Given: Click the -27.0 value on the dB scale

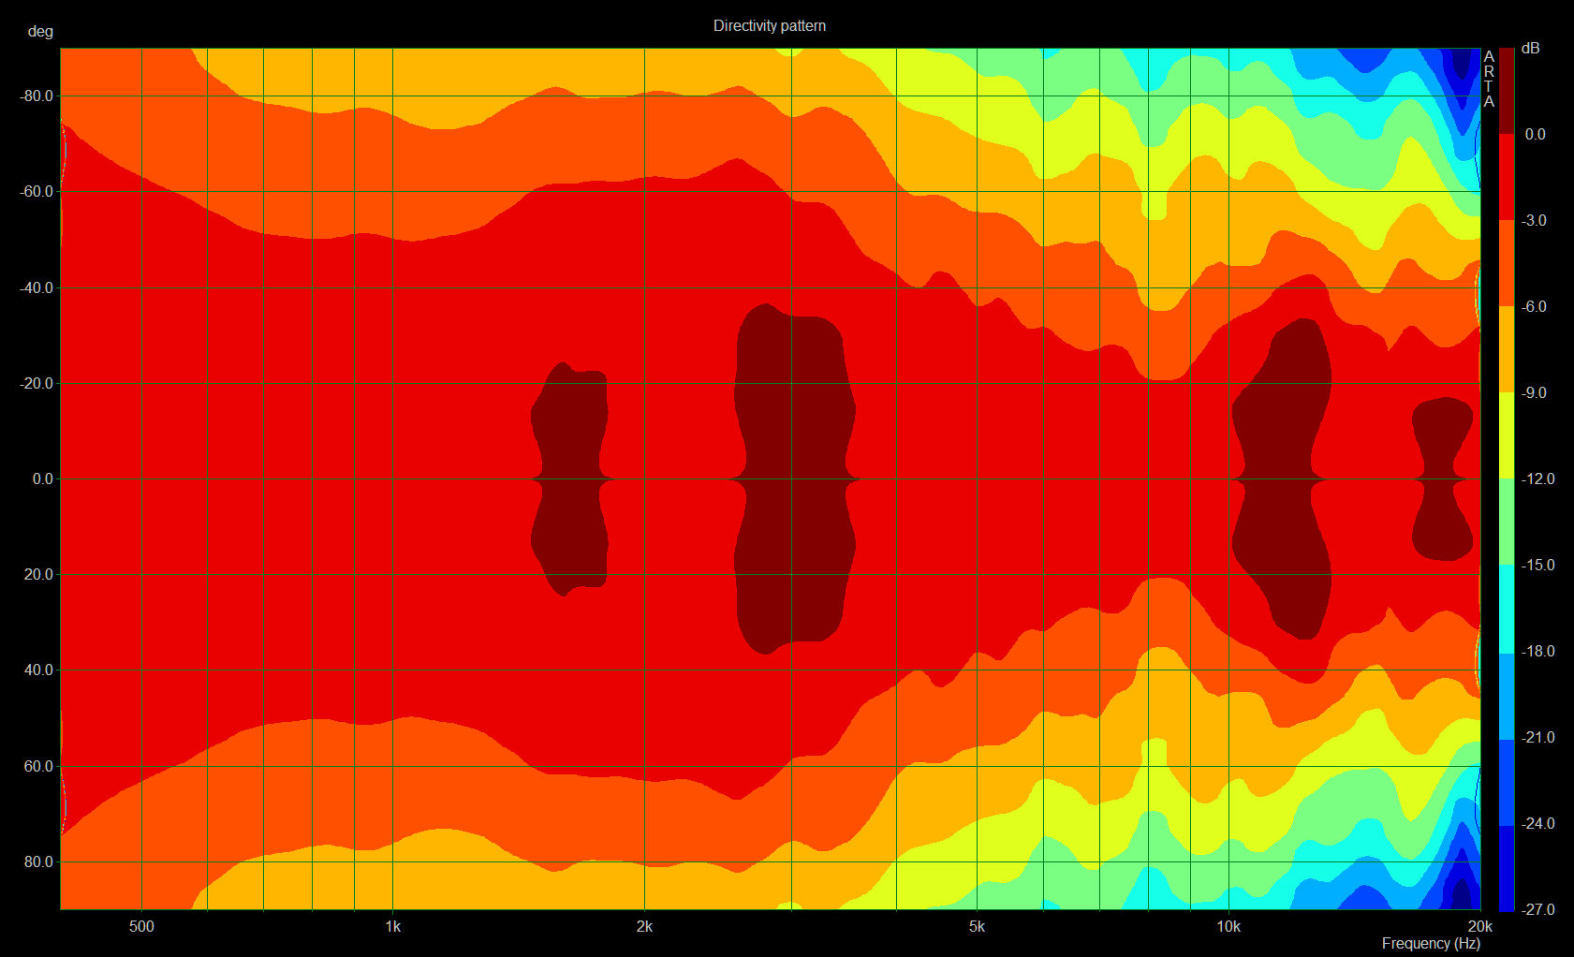Looking at the screenshot, I should click(x=1537, y=909).
